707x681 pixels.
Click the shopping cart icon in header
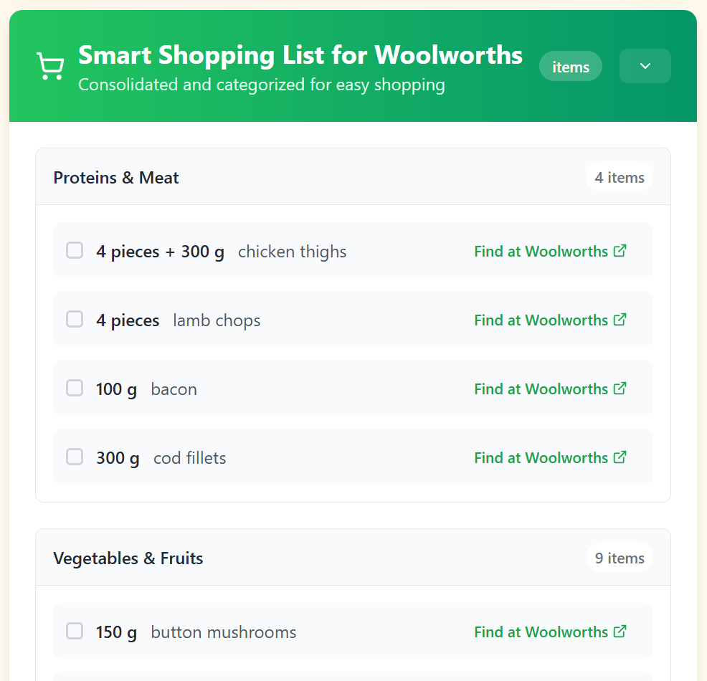click(50, 66)
